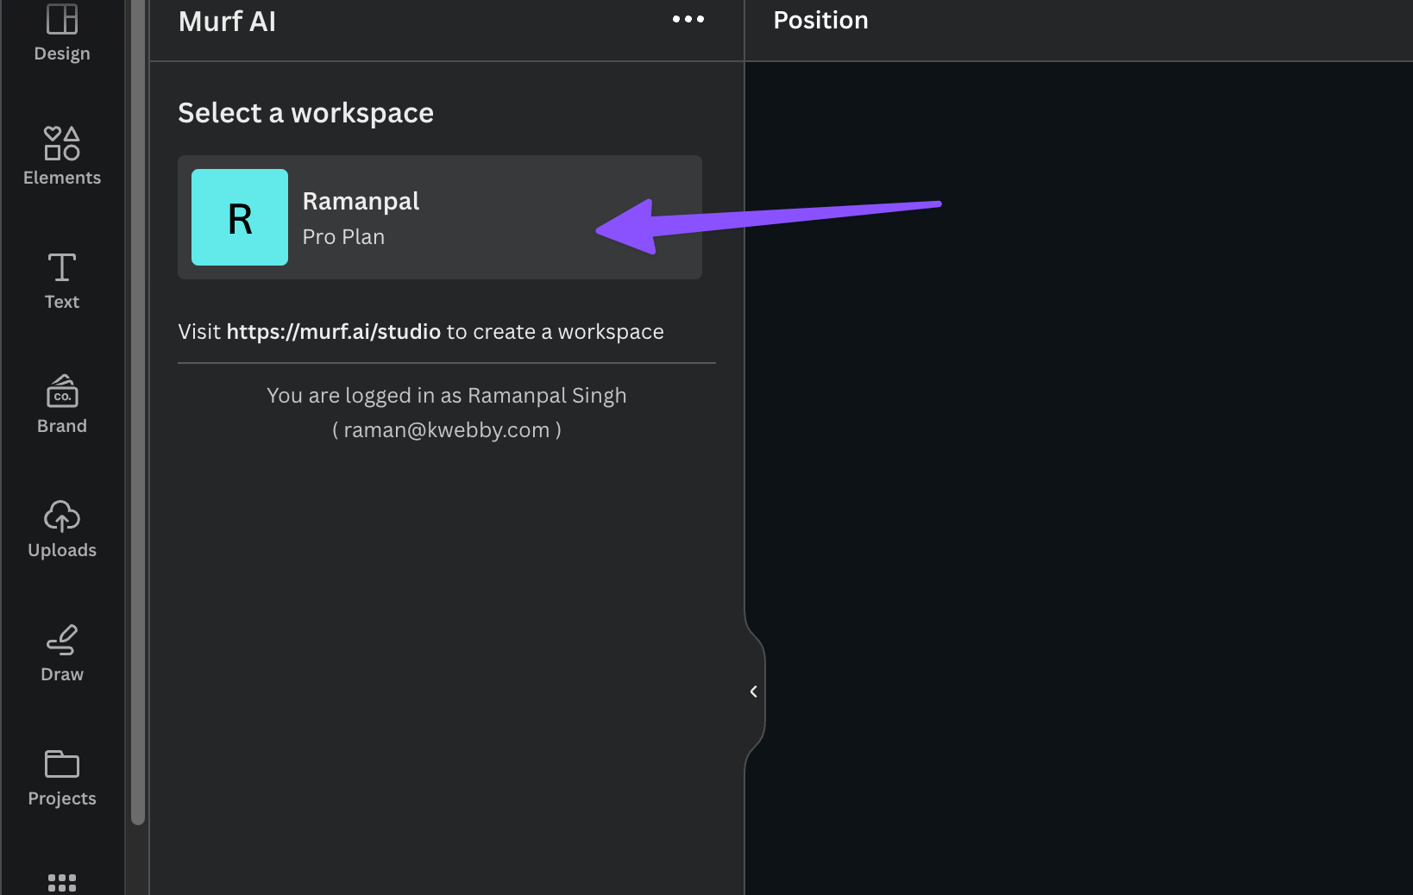The image size is (1413, 895).
Task: Select the Ramanpal workspace name
Action: click(361, 201)
